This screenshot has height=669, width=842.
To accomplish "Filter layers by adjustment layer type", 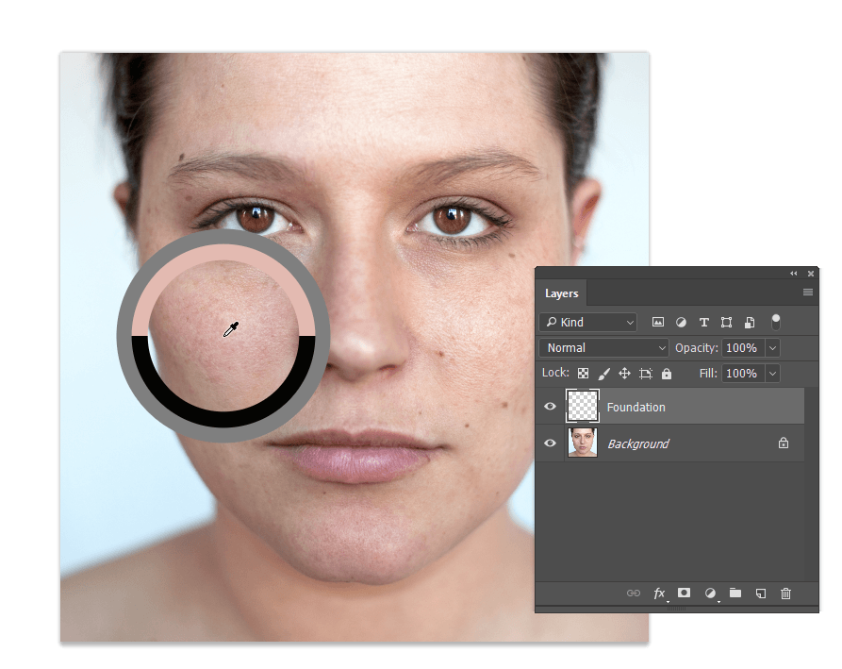I will (681, 322).
